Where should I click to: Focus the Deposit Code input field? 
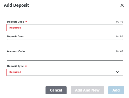point(65,28)
